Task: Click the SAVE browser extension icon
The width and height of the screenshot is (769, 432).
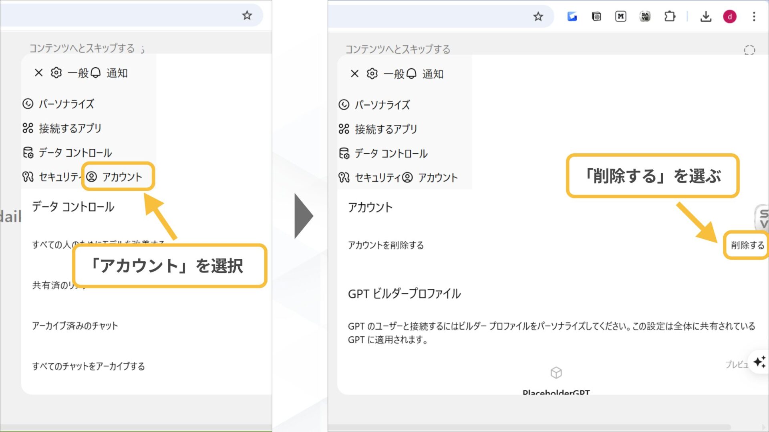Action: tap(645, 16)
